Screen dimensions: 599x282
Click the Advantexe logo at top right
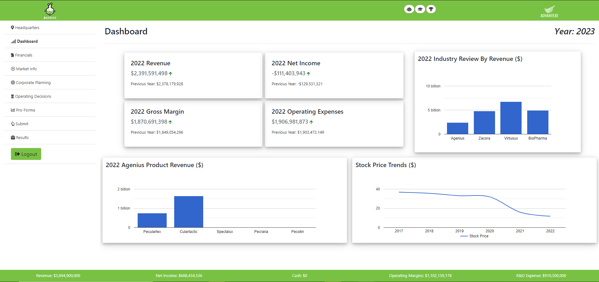coord(549,11)
